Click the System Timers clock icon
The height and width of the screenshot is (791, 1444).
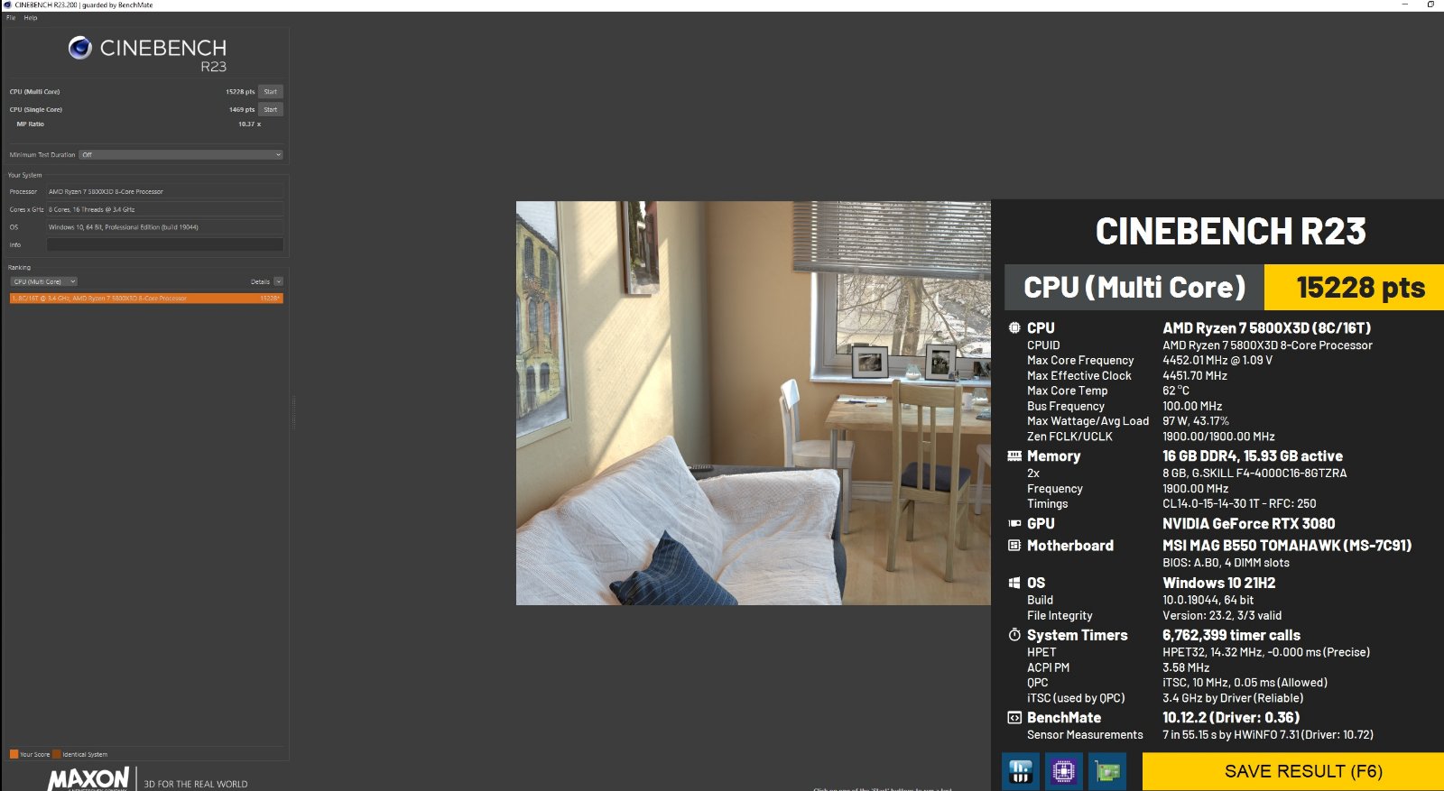tap(1014, 635)
